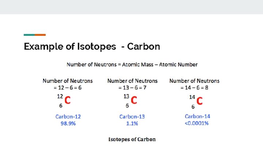Select the <0.0001% abundance value
The height and width of the screenshot is (148, 263).
[197, 124]
